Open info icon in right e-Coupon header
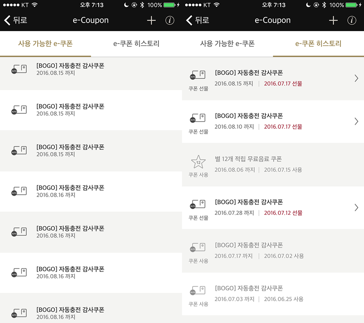 click(x=352, y=21)
